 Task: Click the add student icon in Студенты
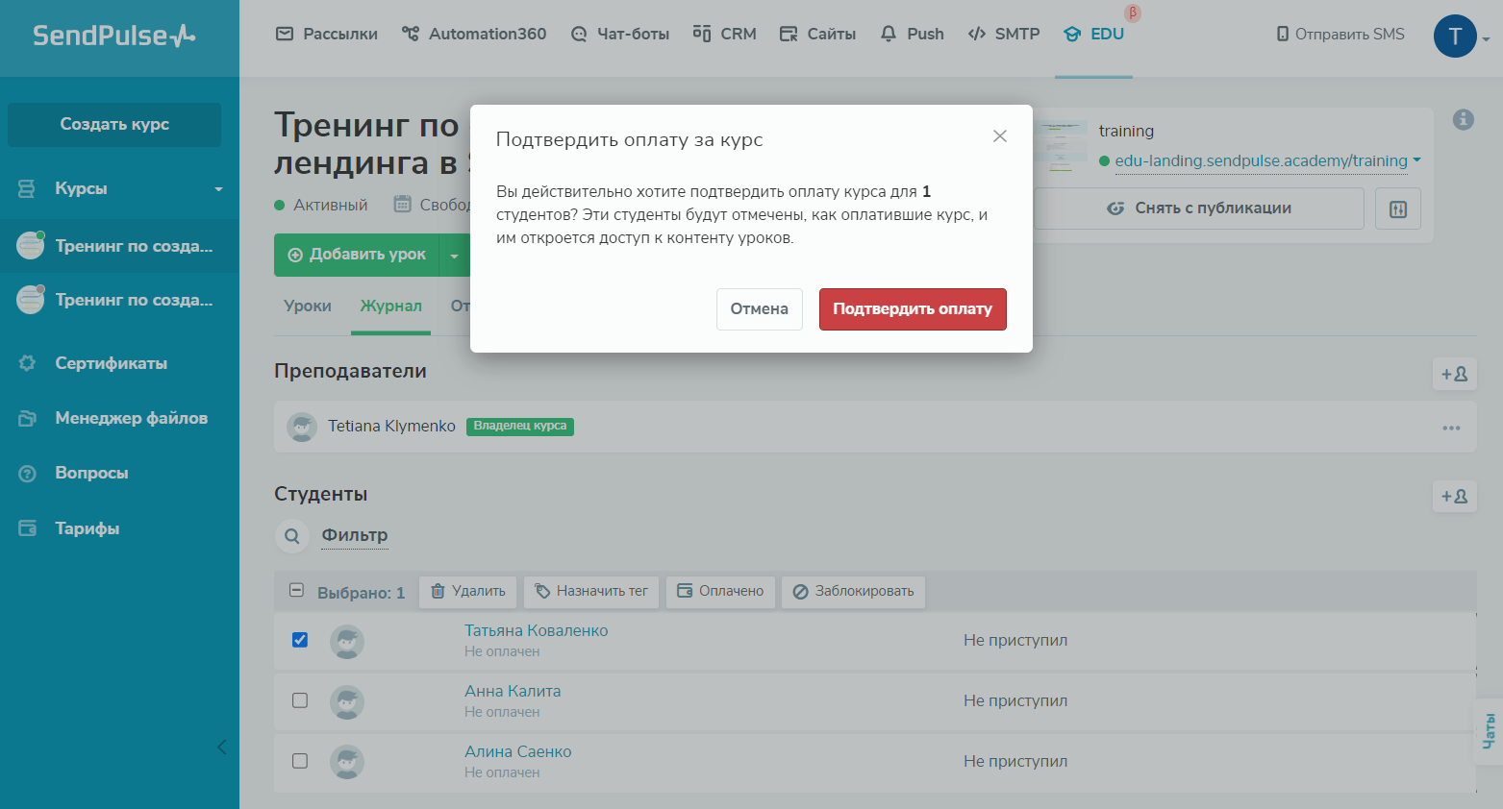point(1454,496)
